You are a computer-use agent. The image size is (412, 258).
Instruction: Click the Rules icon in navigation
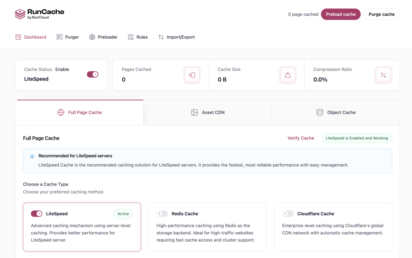tap(131, 37)
